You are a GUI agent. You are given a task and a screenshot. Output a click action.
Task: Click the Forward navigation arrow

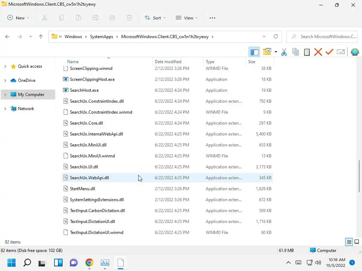pos(20,37)
